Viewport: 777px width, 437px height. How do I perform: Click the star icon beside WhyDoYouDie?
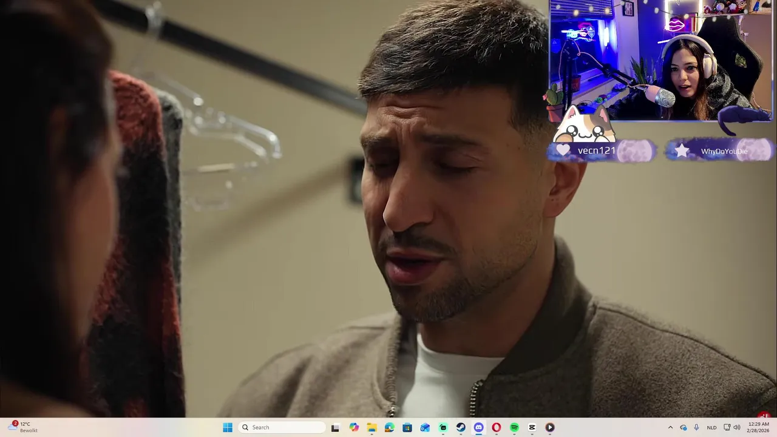682,151
